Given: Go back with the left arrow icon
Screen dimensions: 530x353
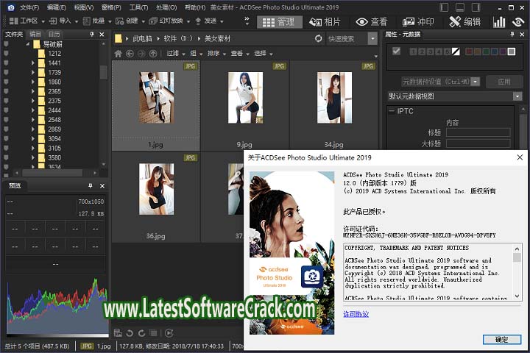Looking at the screenshot, I should (x=130, y=54).
